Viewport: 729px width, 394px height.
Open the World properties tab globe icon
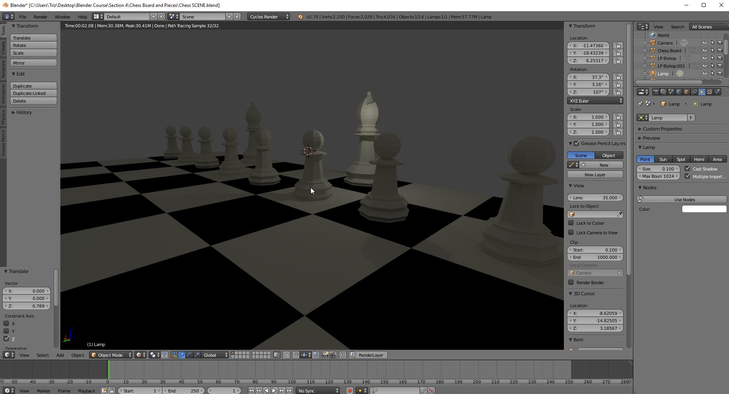point(679,92)
